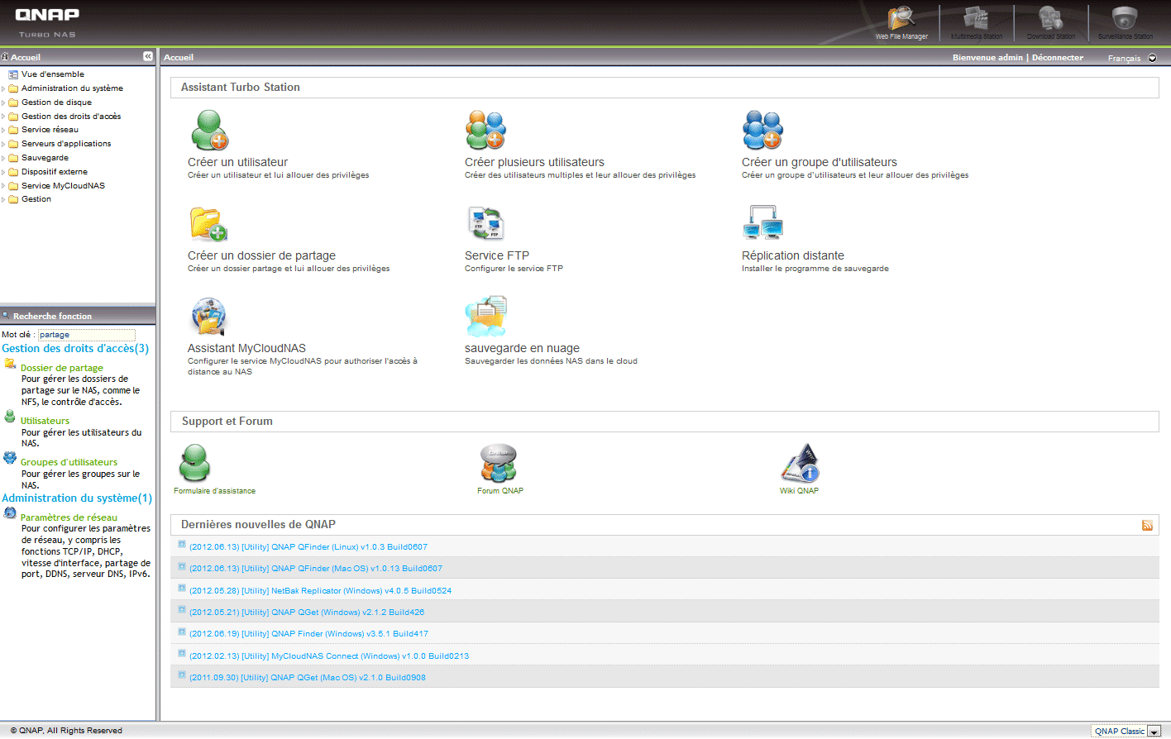1171x739 pixels.
Task: Click the Mot clé search input field
Action: coord(87,335)
